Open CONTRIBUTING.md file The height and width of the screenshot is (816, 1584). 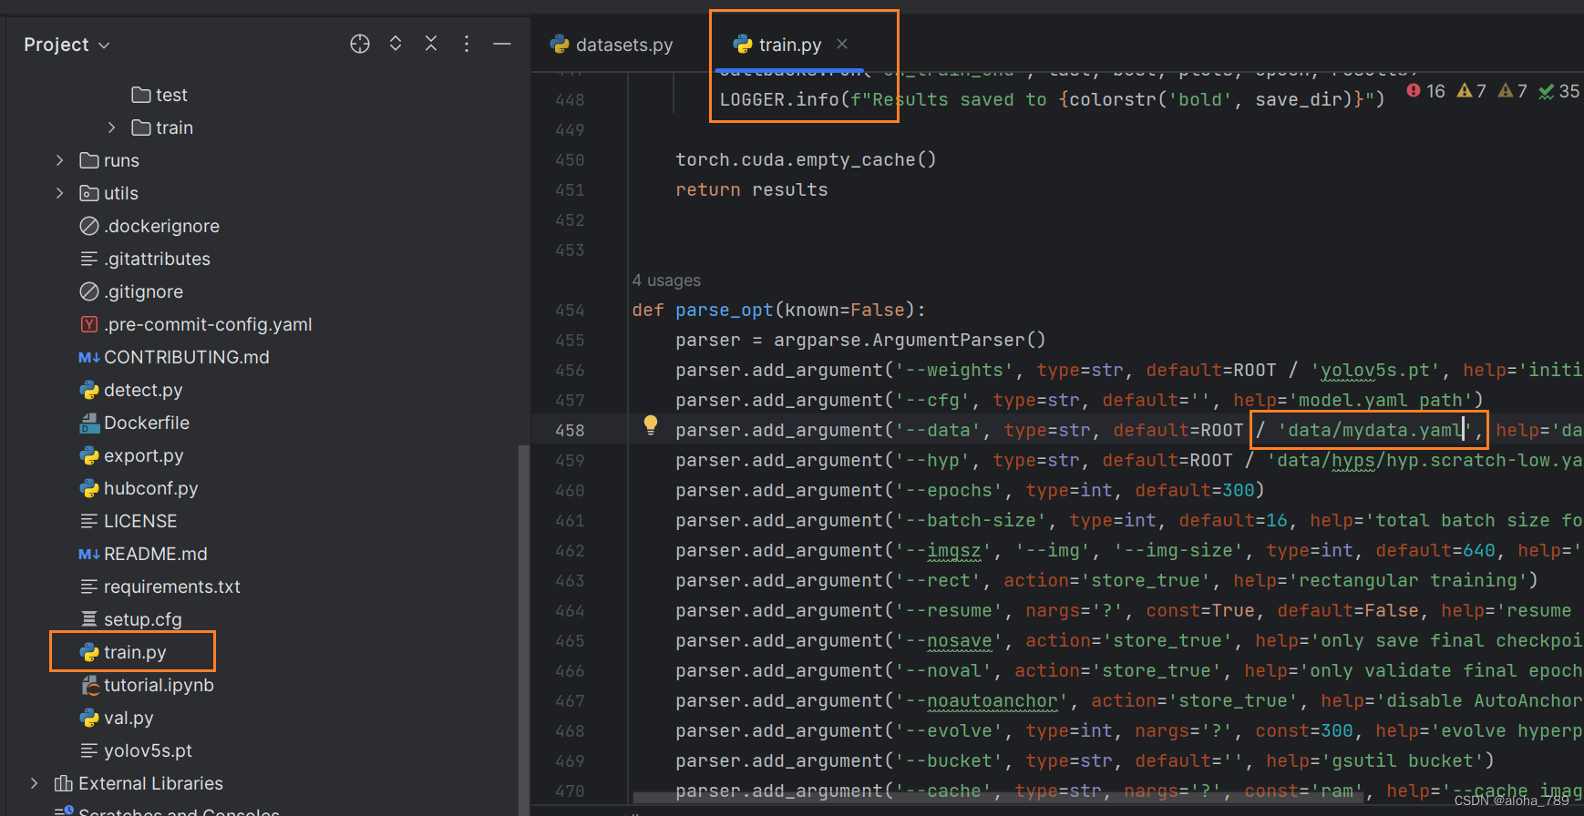point(174,357)
